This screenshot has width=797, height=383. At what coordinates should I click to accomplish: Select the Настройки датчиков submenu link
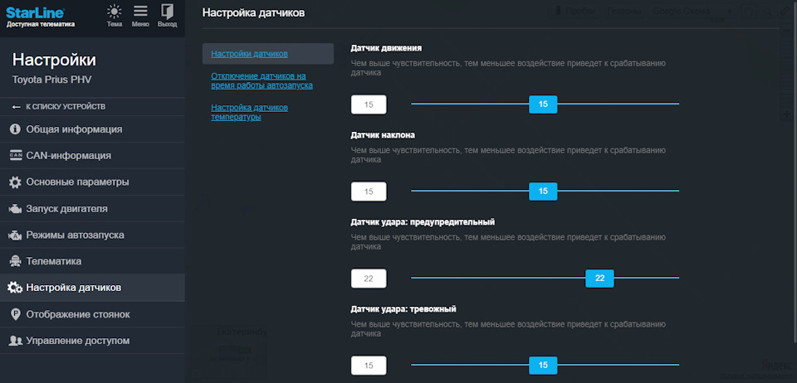[x=250, y=54]
